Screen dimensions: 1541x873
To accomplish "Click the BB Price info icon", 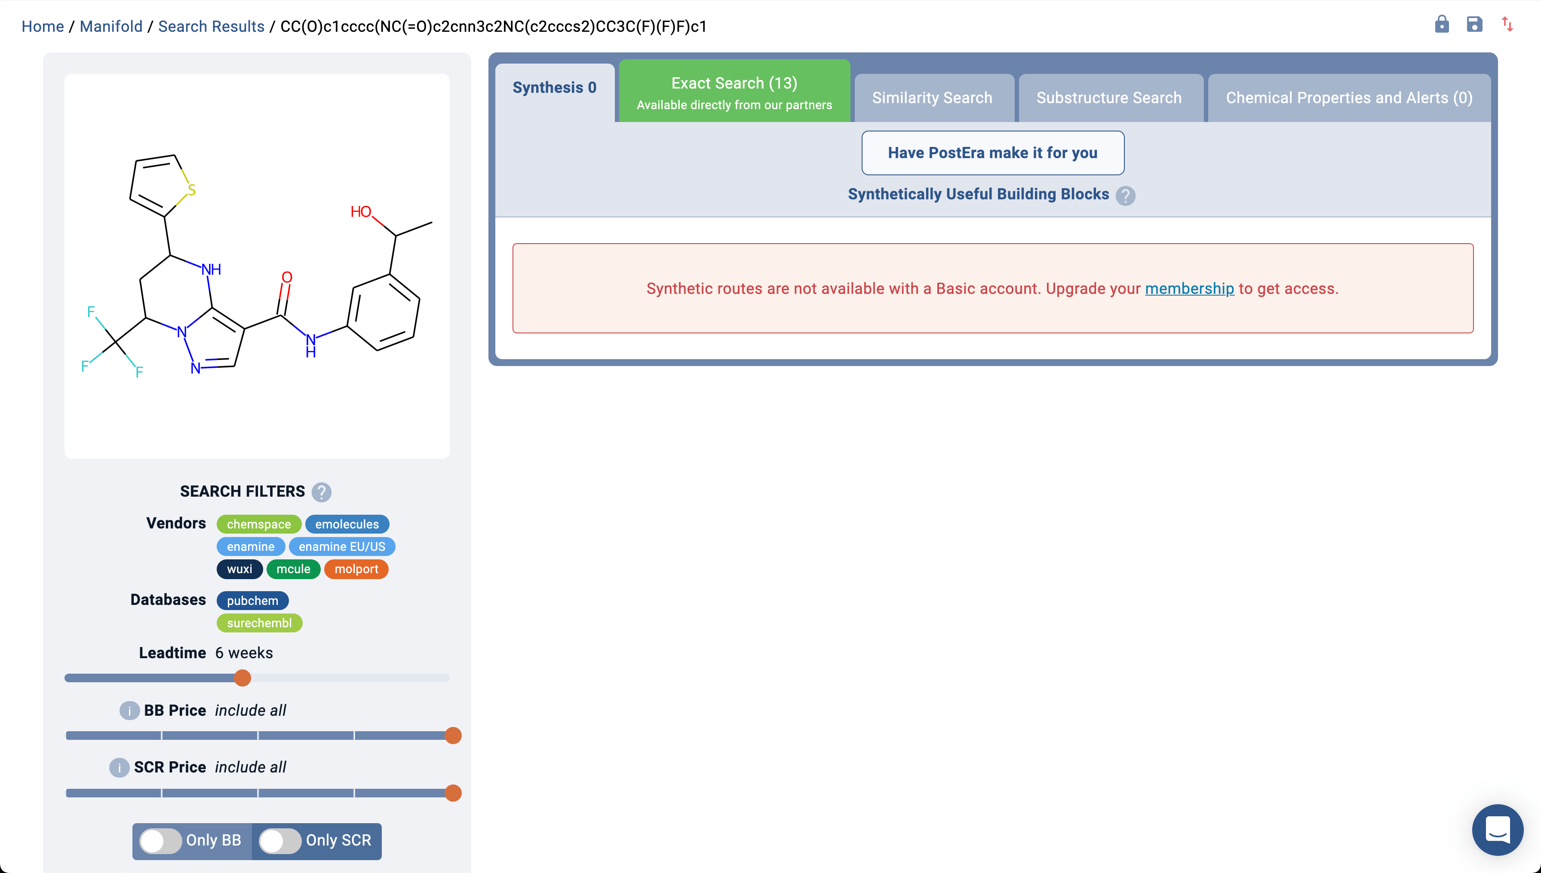I will click(x=129, y=711).
